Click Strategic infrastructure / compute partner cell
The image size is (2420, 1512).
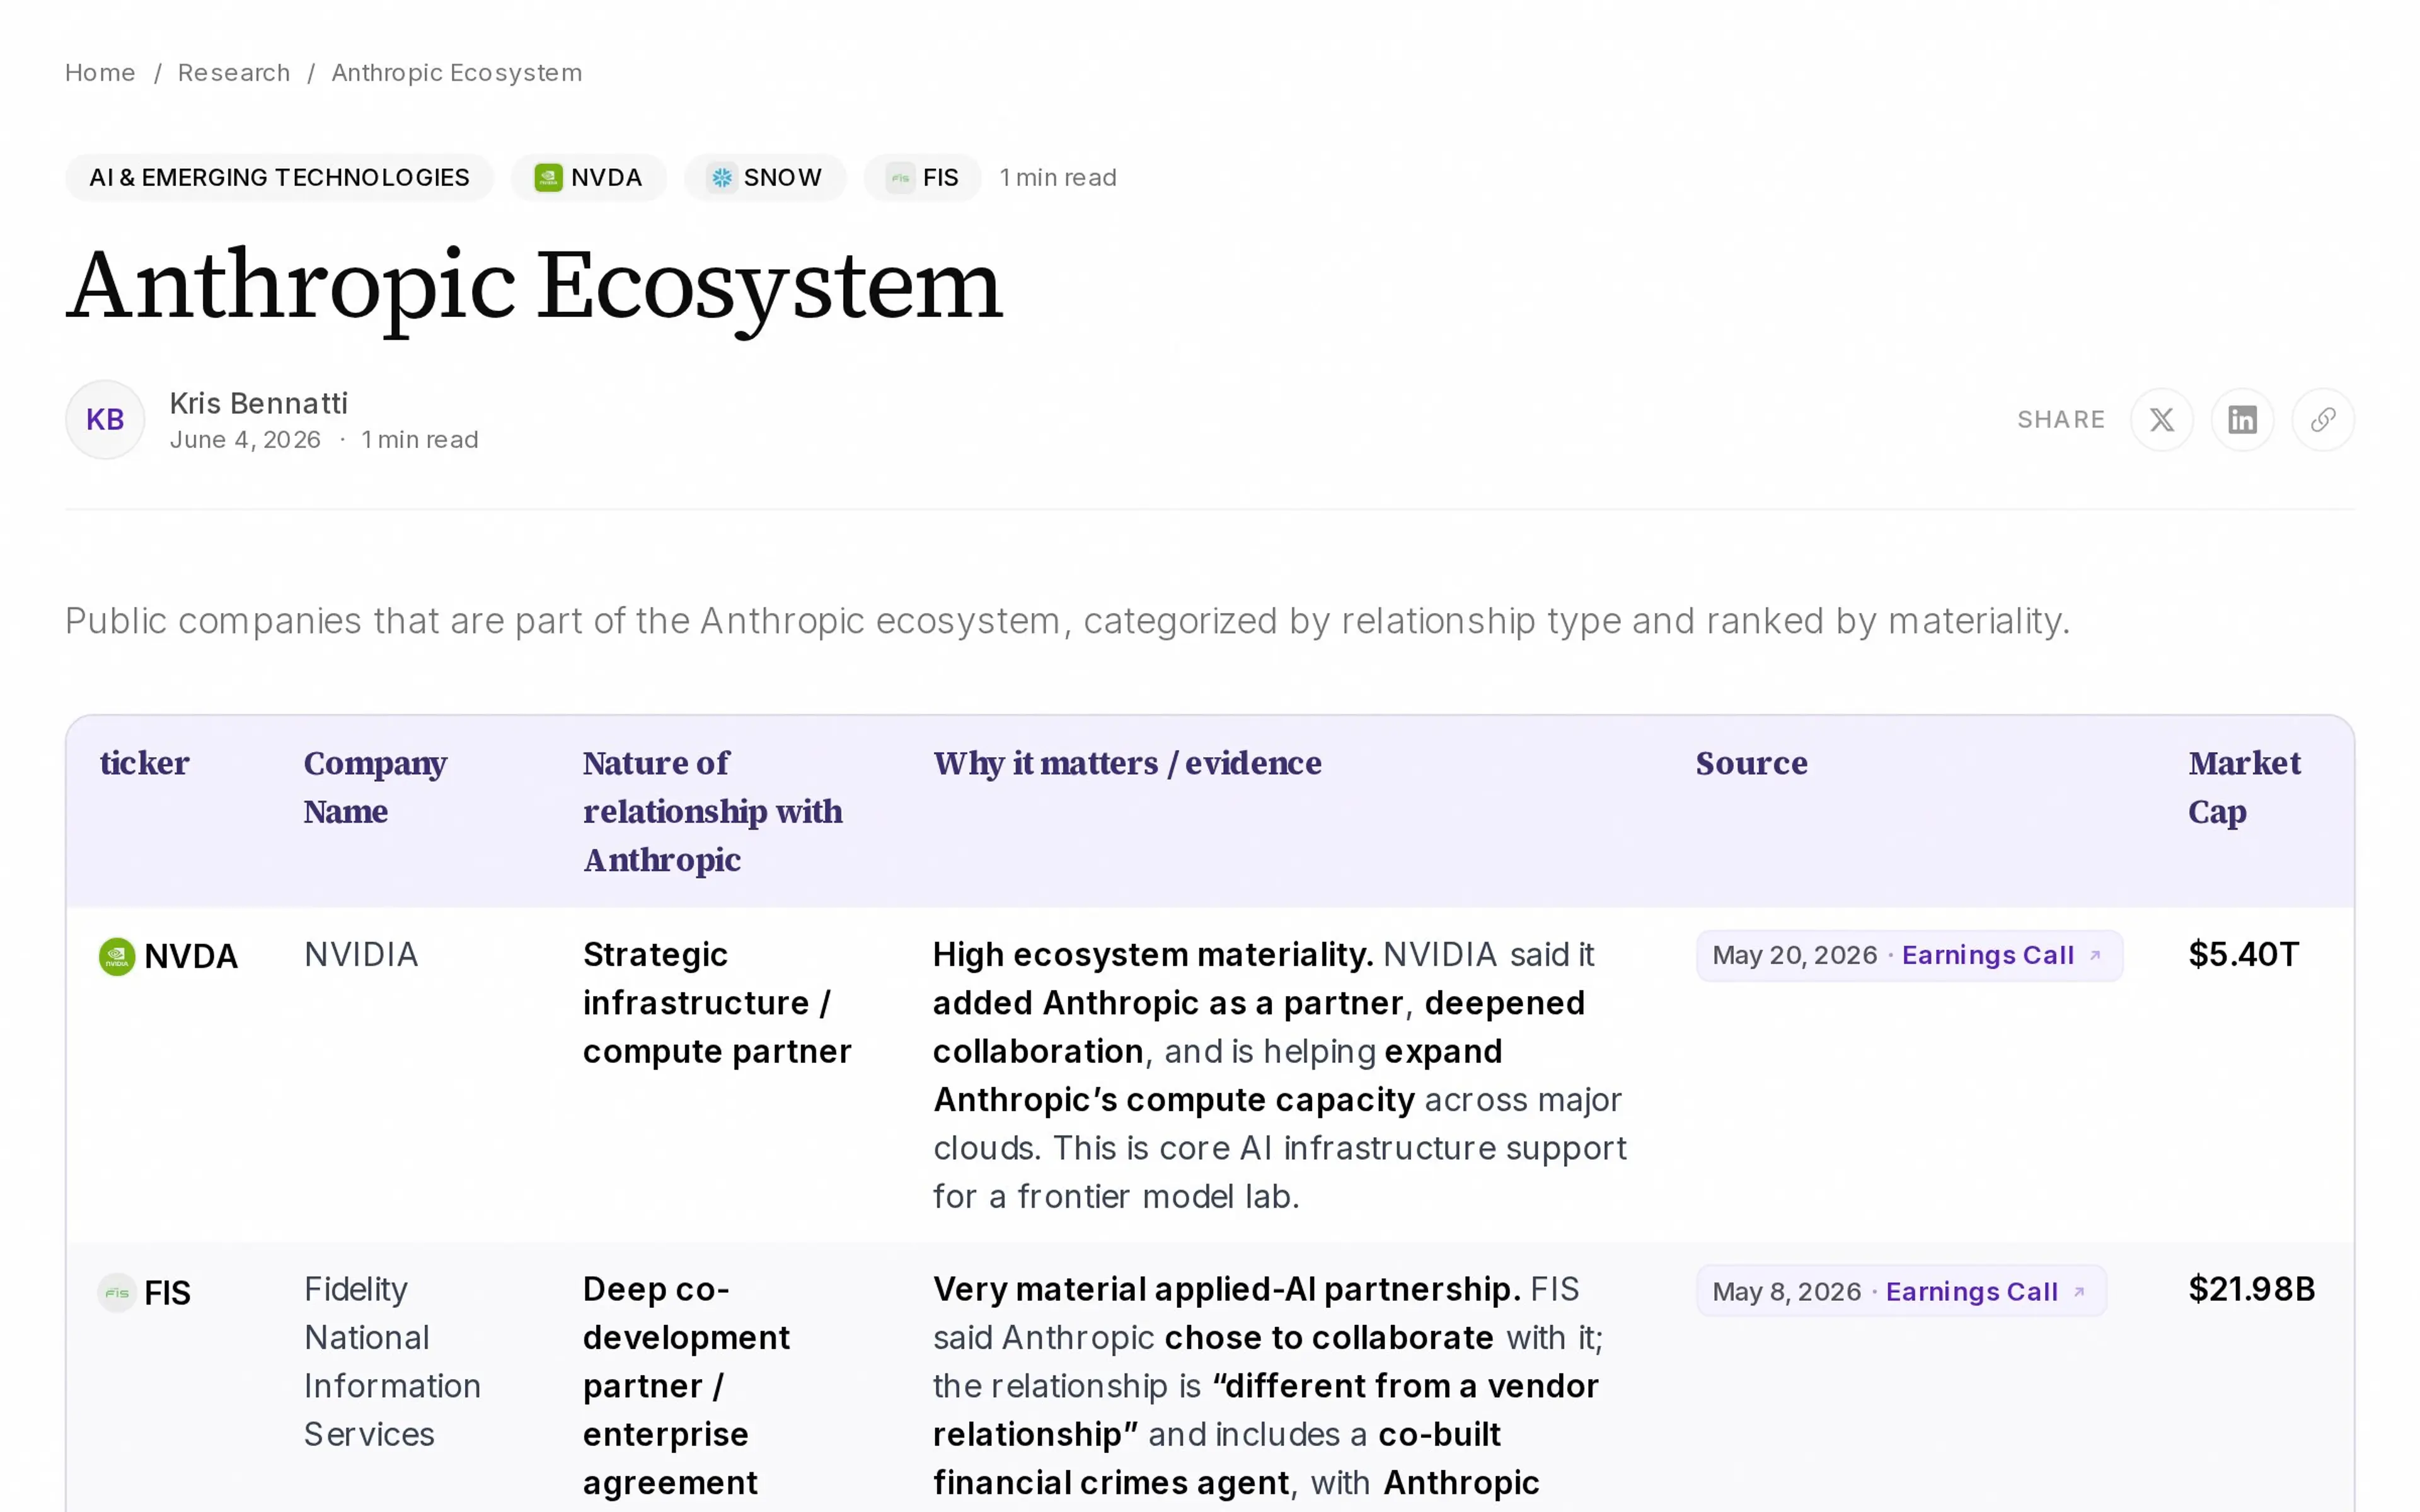[717, 1002]
